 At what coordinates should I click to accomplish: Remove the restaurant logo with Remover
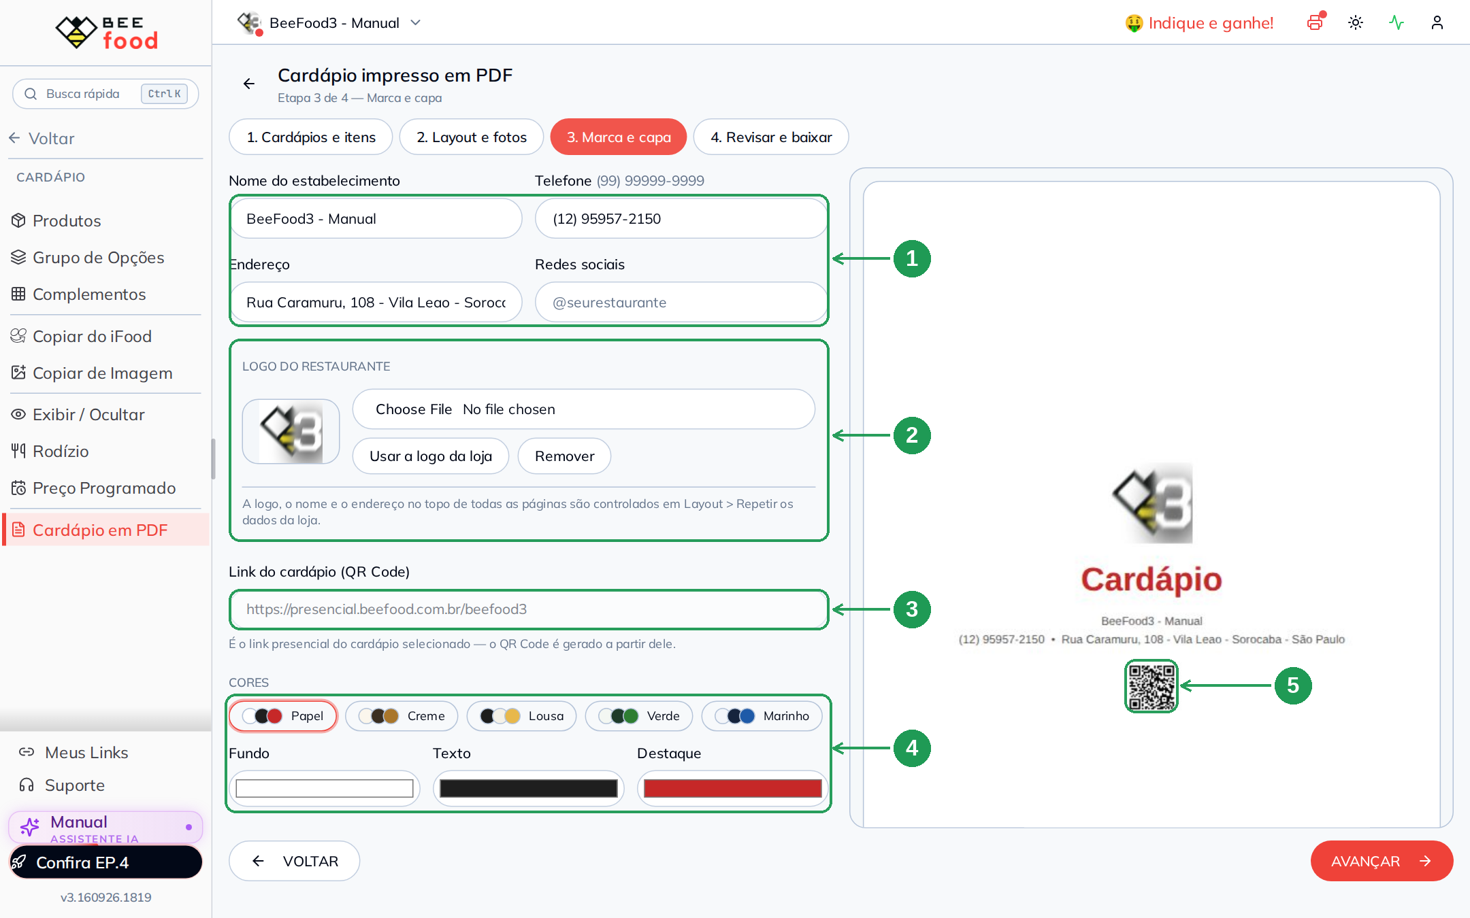click(x=564, y=456)
